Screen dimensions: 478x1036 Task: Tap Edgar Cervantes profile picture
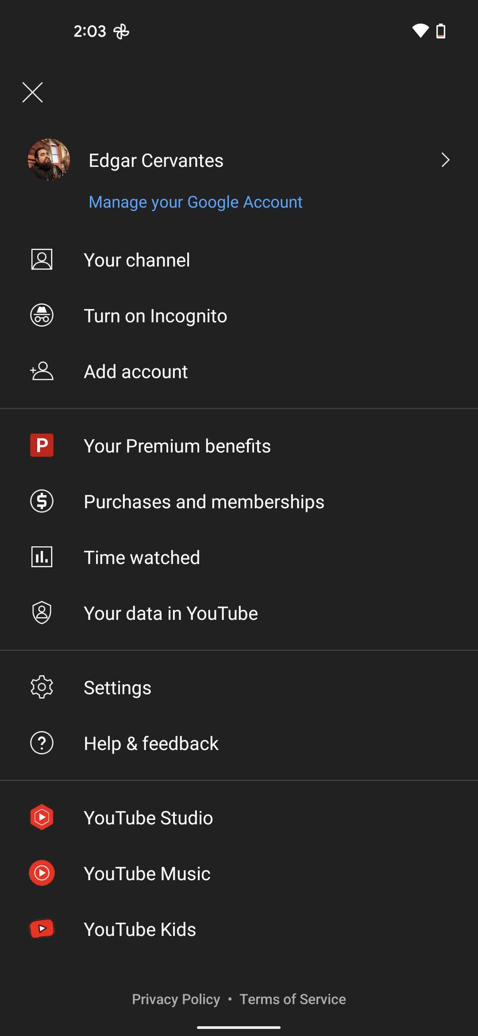point(49,160)
